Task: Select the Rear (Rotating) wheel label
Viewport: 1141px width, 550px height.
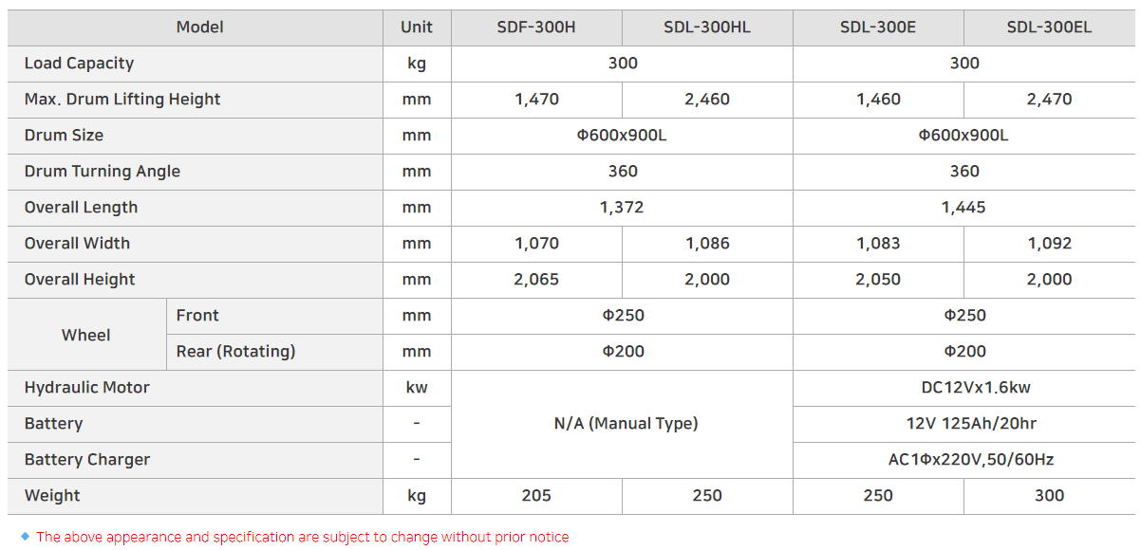Action: click(235, 352)
